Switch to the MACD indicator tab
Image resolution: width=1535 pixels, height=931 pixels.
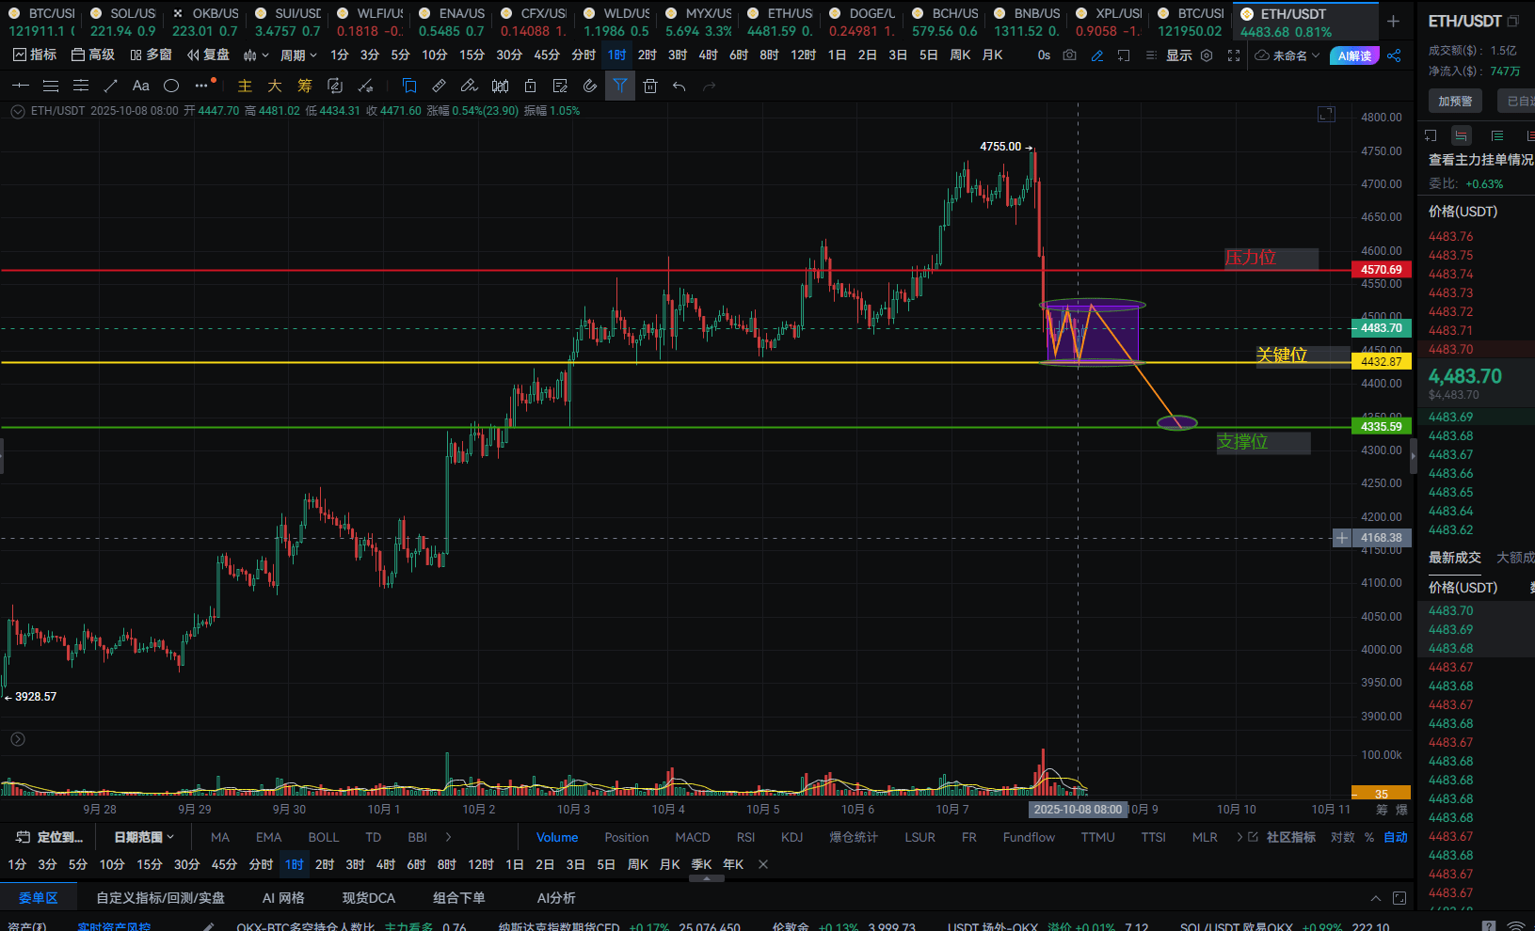coord(692,837)
